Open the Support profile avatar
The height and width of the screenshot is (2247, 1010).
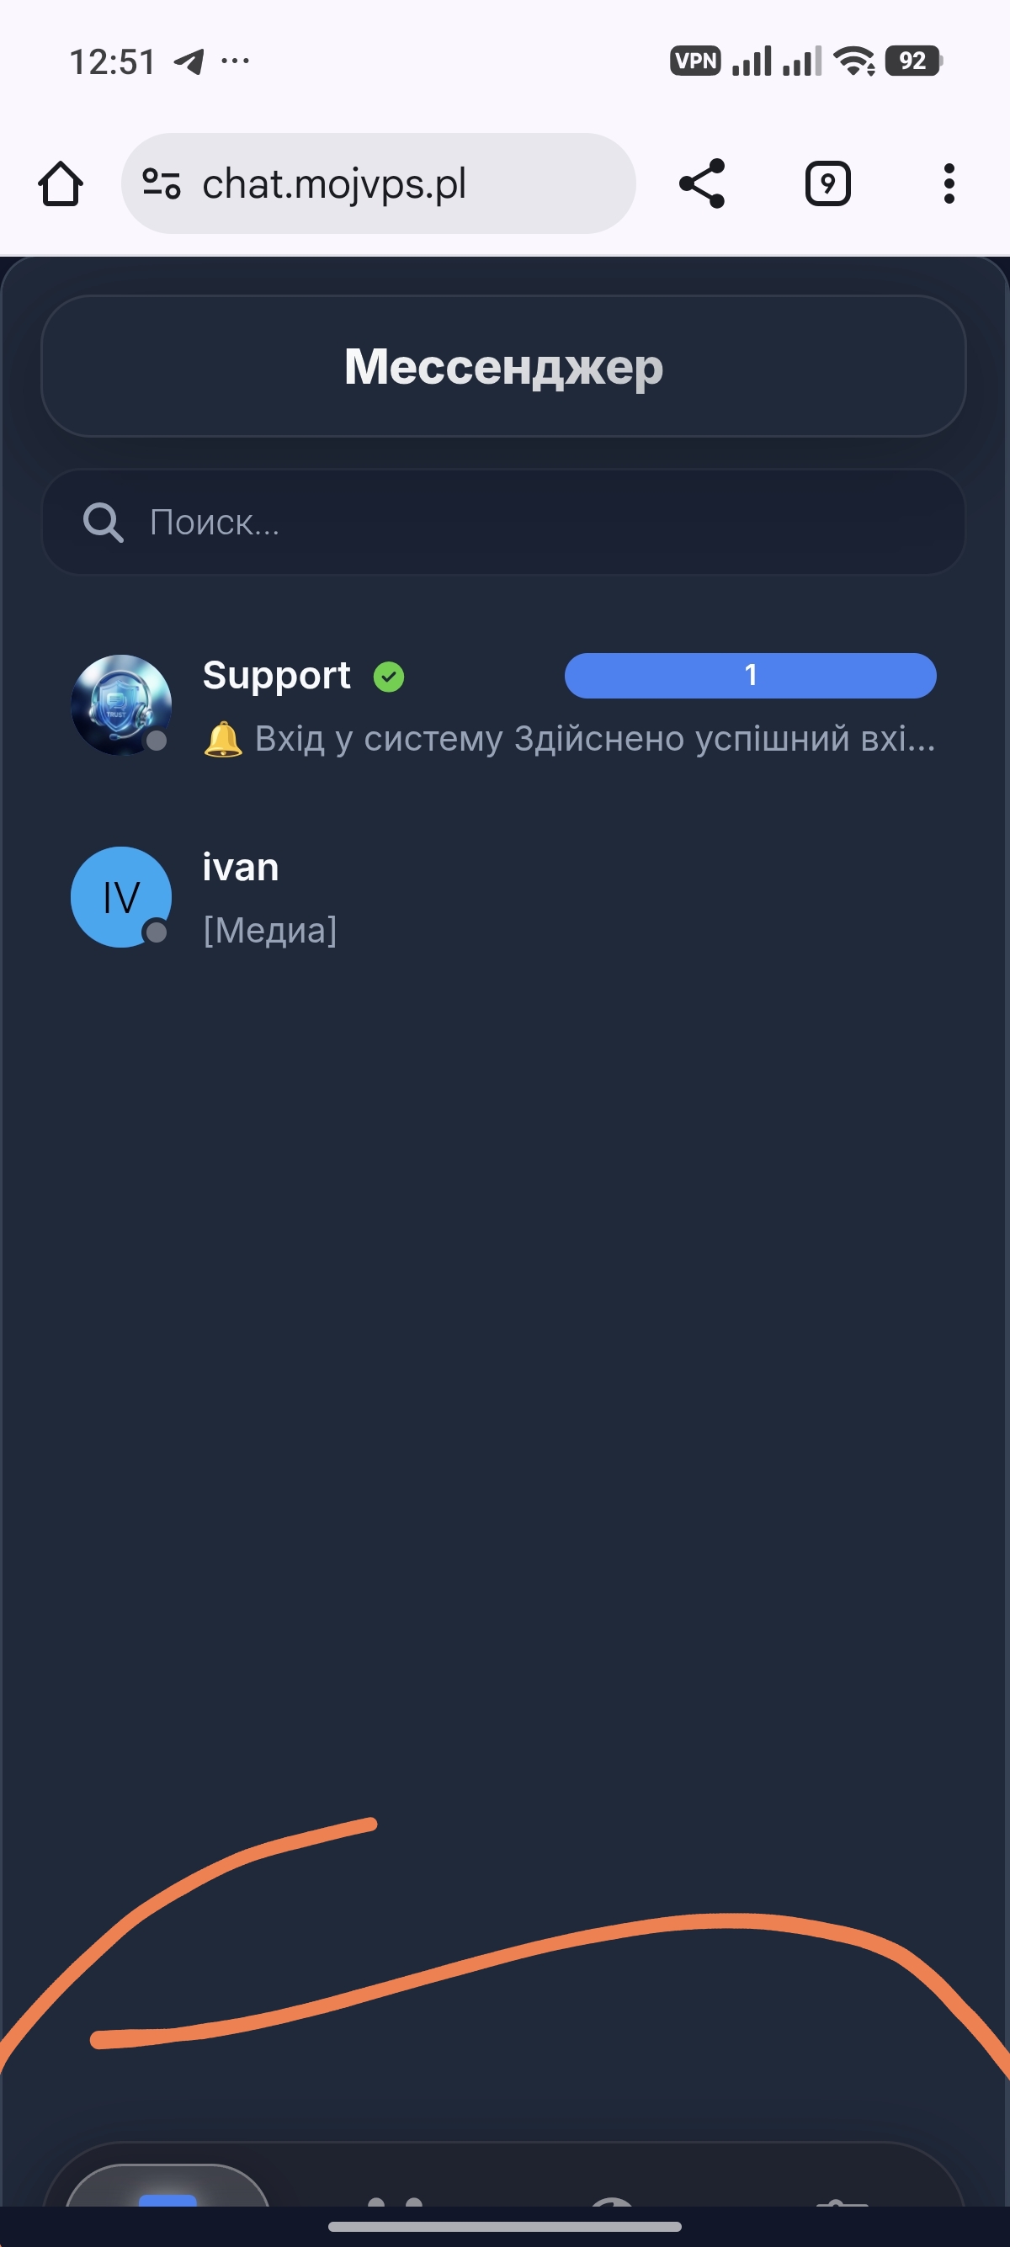pos(120,704)
